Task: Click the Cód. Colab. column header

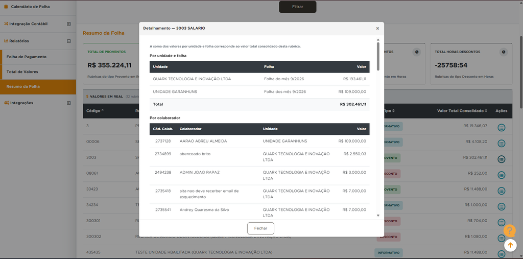Action: (x=163, y=129)
